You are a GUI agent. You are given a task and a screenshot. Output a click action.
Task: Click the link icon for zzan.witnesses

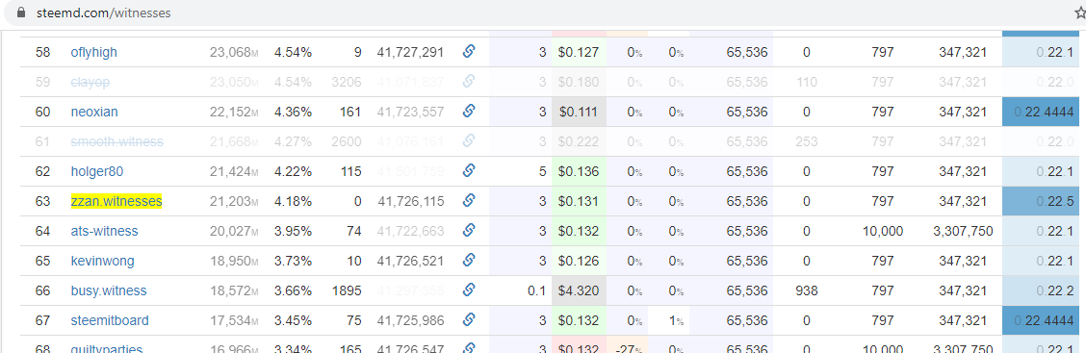click(468, 200)
